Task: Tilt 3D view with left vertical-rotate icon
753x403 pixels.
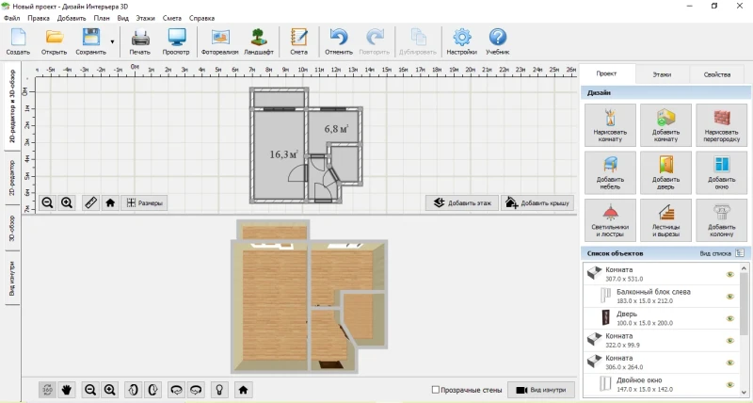Action: (133, 390)
